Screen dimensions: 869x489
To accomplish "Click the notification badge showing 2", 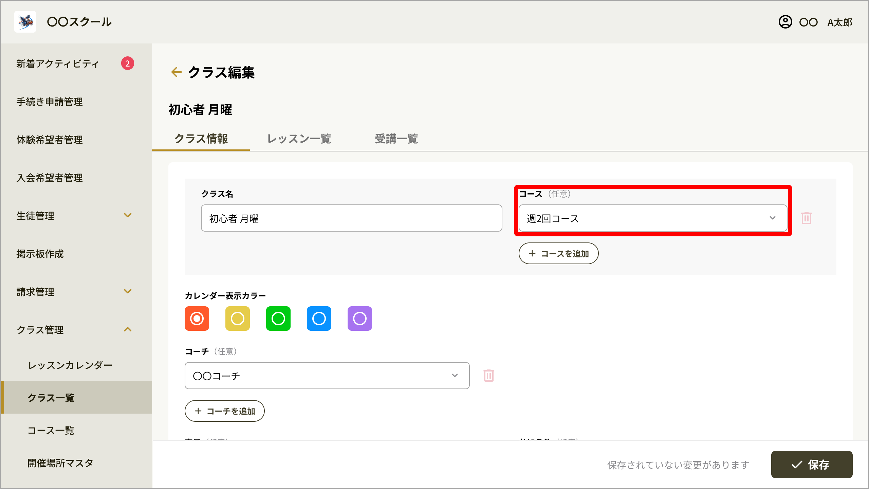I will click(x=128, y=63).
